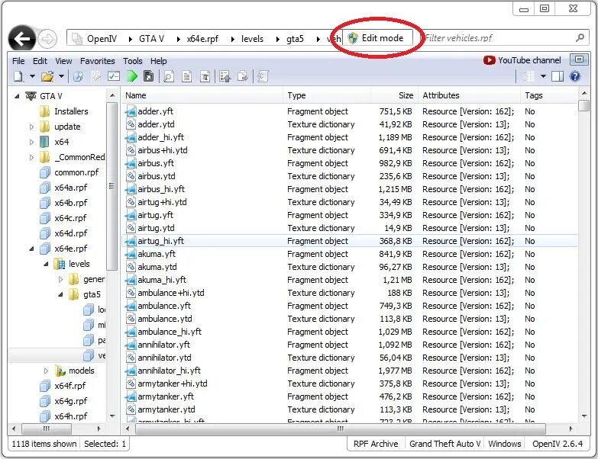Open the New file dropdown arrow

click(32, 76)
